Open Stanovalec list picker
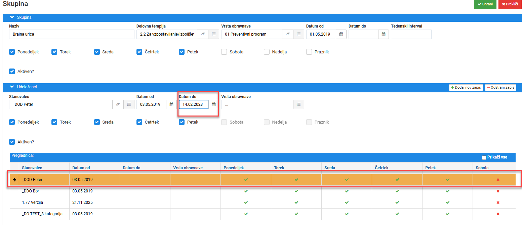 (129, 104)
